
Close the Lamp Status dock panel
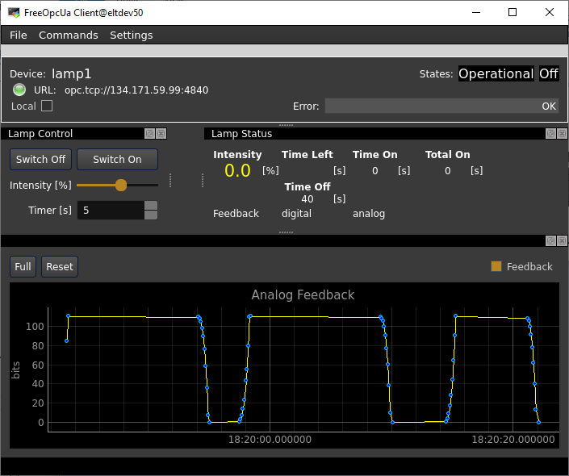pyautogui.click(x=561, y=134)
